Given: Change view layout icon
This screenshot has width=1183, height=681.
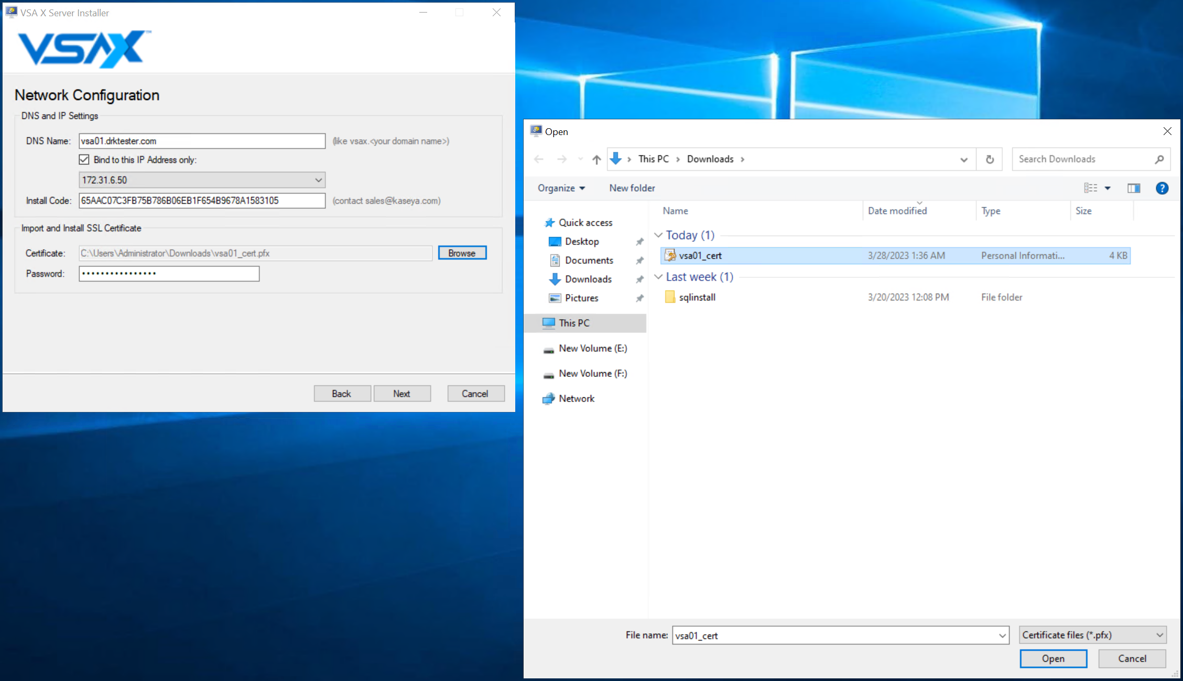Looking at the screenshot, I should tap(1091, 188).
